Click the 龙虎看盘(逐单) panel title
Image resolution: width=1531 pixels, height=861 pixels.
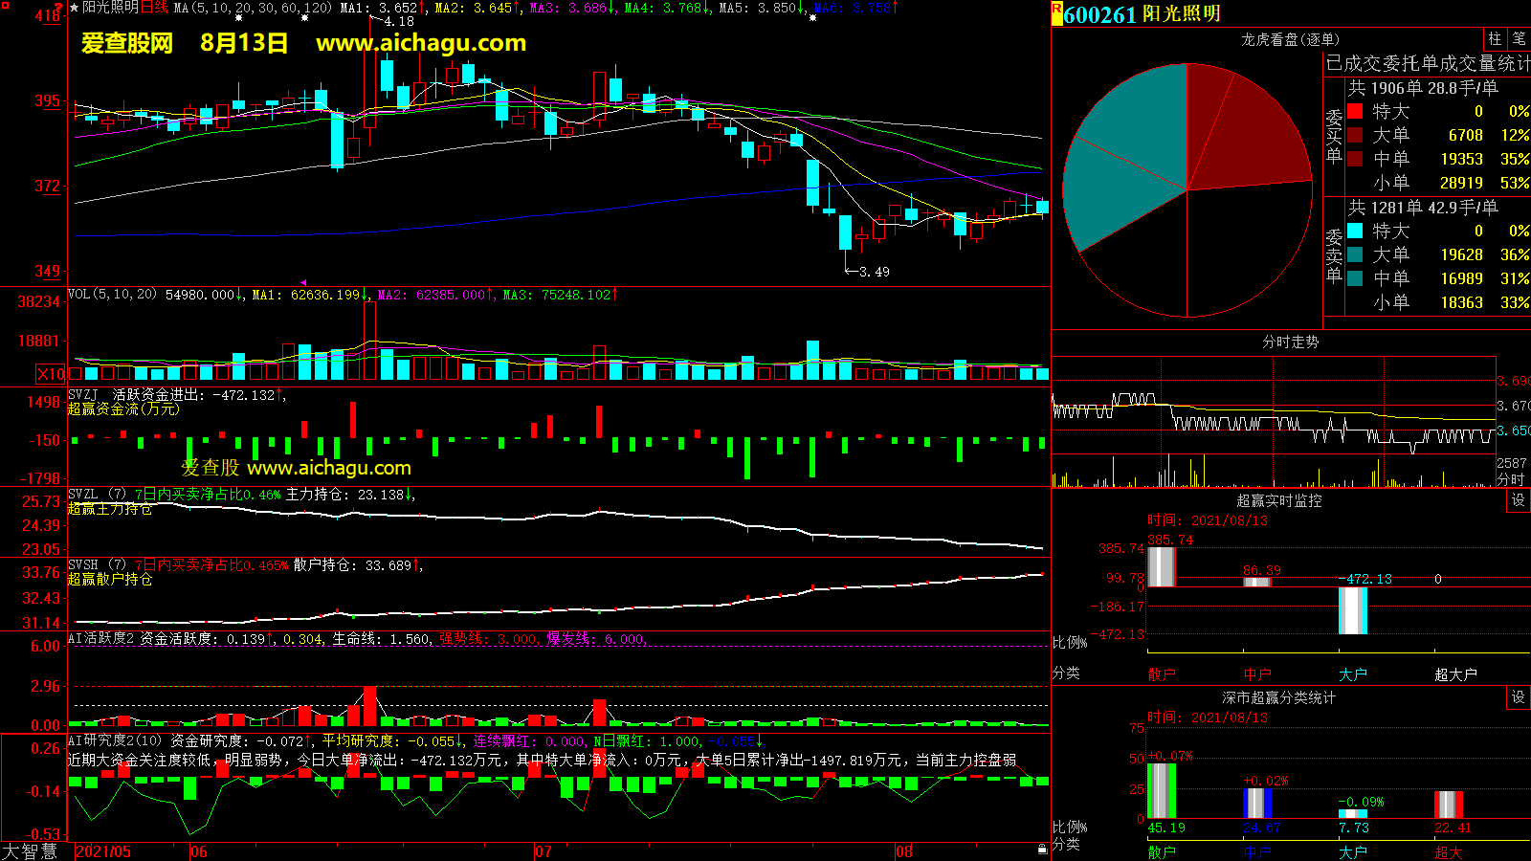tap(1290, 39)
